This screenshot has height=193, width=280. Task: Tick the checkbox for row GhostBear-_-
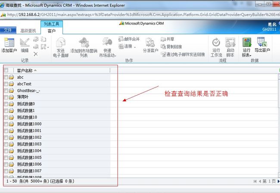[6, 90]
